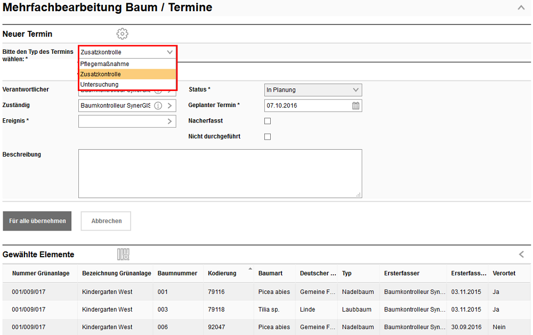Toggle the Nicht durchgeführt checkbox
The width and height of the screenshot is (533, 335).
pos(268,136)
